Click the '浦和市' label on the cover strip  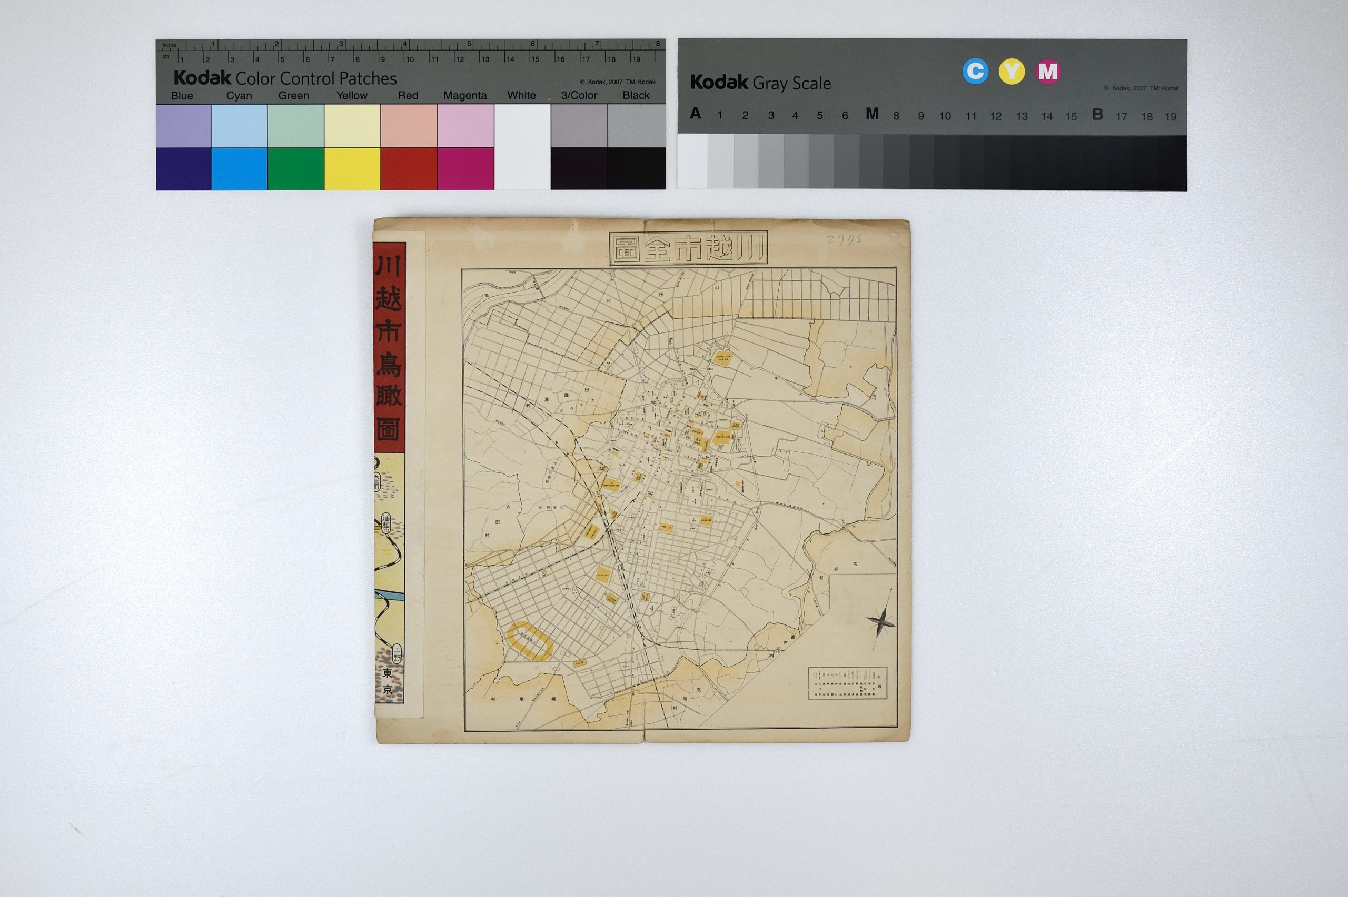386,523
